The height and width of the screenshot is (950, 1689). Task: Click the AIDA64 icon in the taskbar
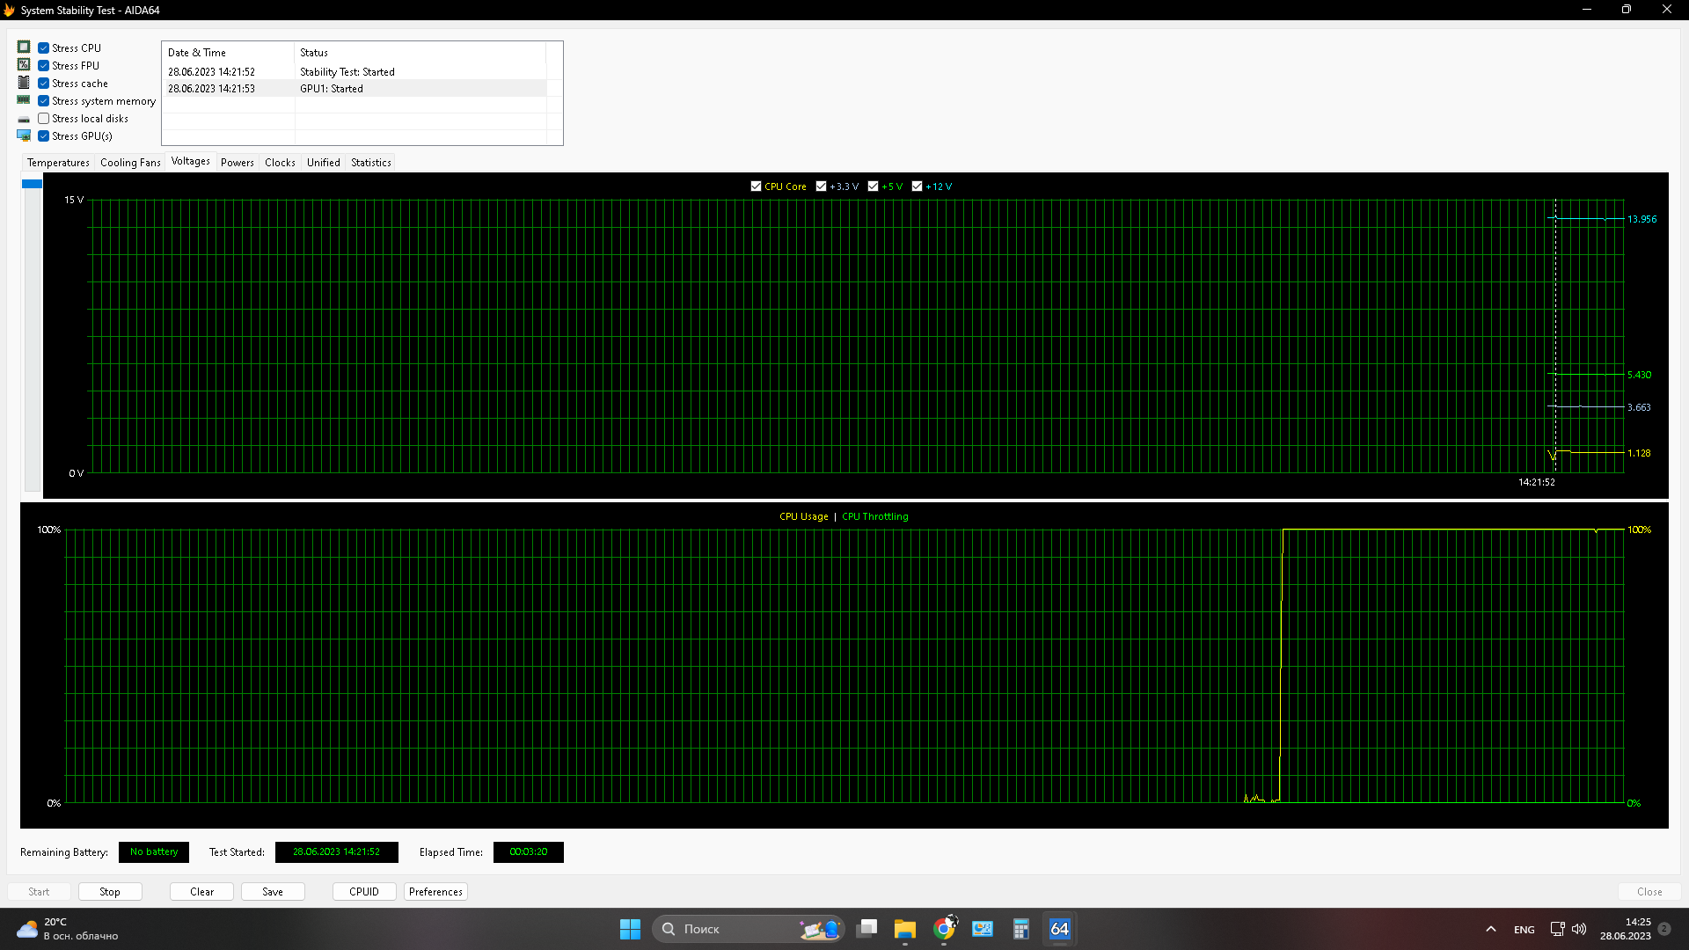point(1059,929)
